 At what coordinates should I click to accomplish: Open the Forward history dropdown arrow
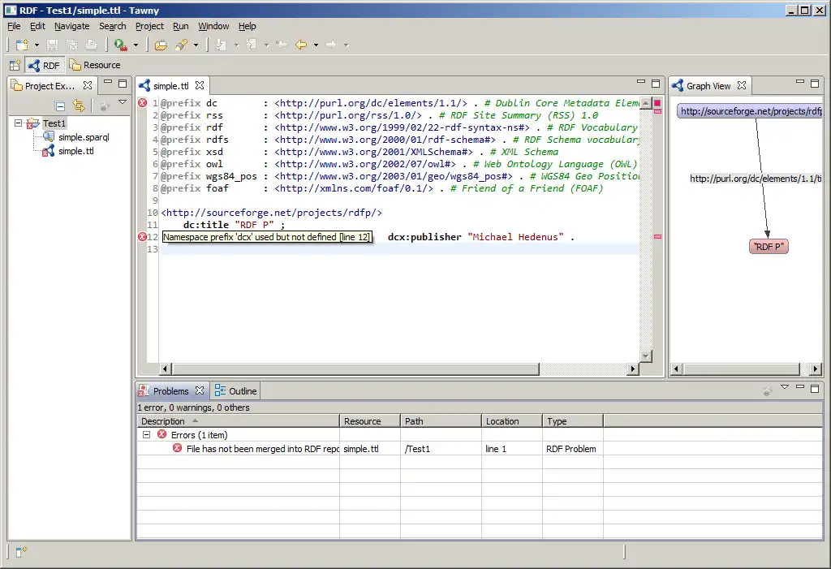[346, 45]
